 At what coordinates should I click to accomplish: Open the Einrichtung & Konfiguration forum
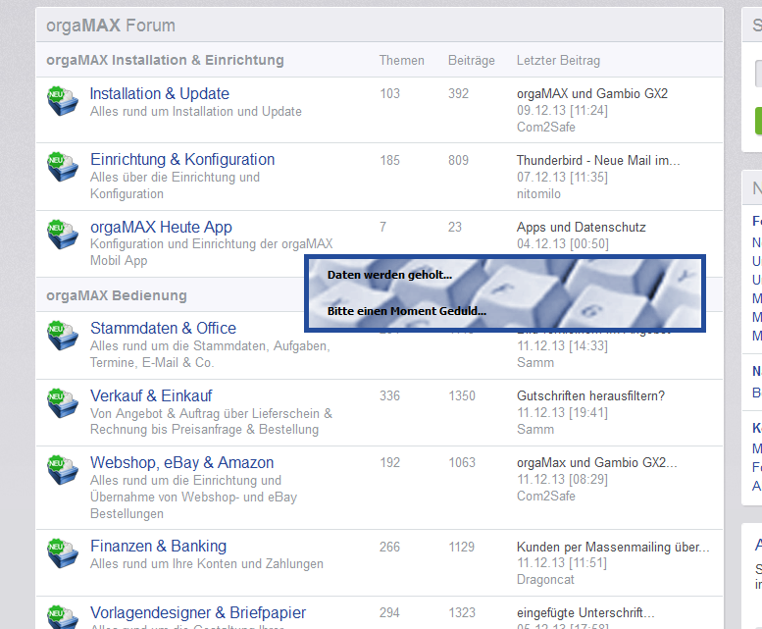pyautogui.click(x=182, y=159)
